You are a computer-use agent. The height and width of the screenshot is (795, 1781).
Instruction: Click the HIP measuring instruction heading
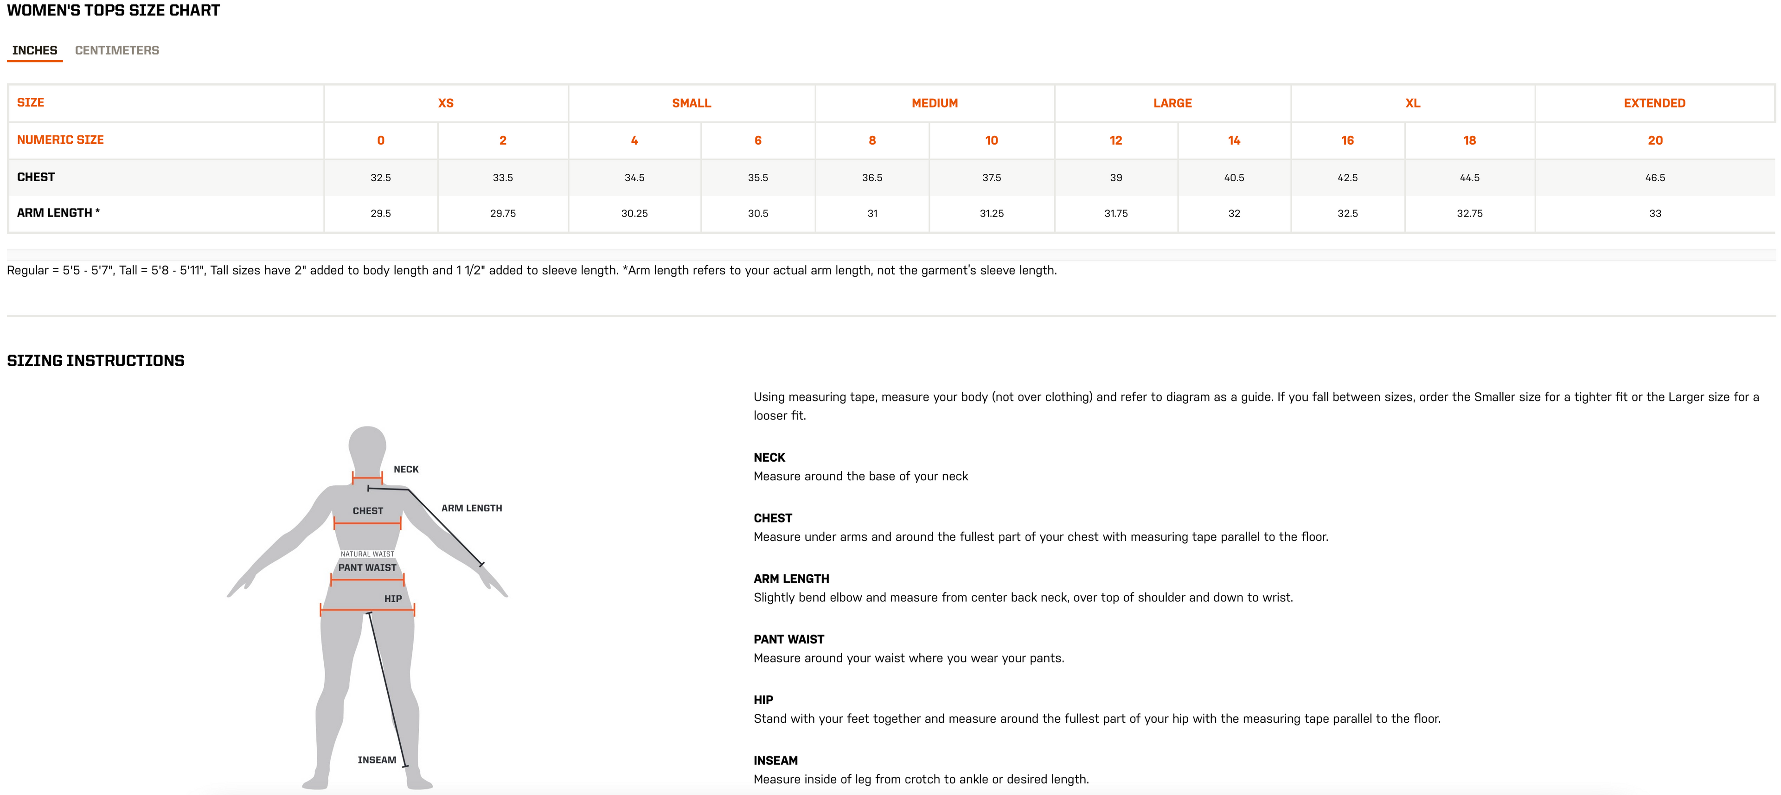763,700
